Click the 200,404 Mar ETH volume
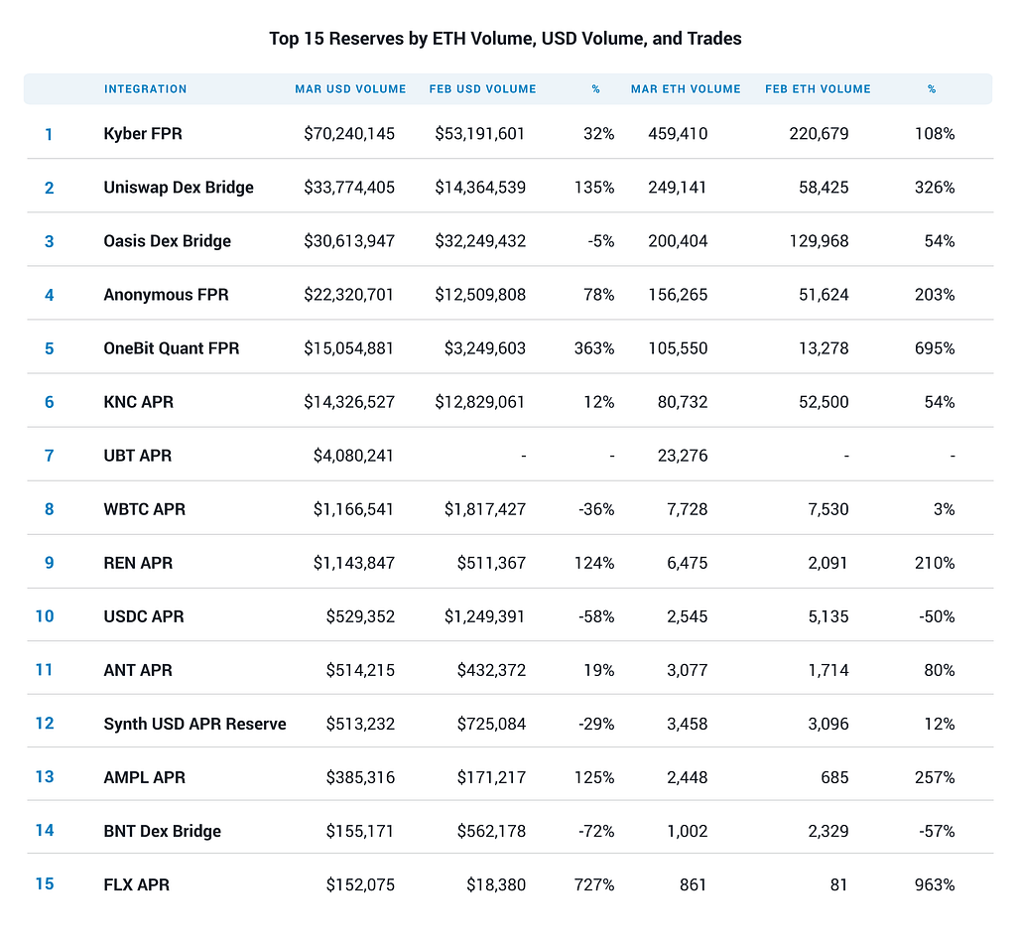 [678, 241]
